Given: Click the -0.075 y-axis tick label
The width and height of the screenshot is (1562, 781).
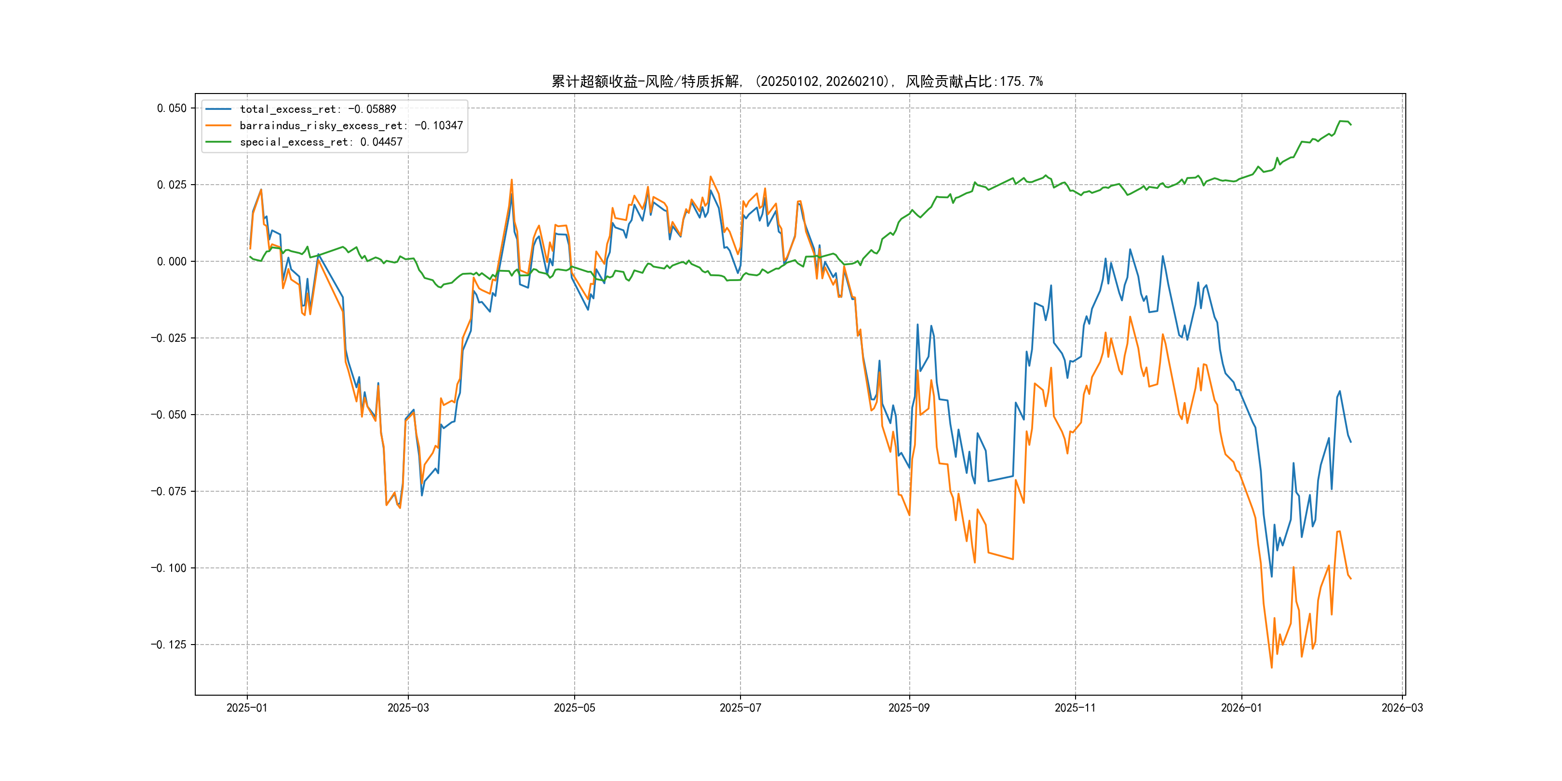Looking at the screenshot, I should click(169, 491).
